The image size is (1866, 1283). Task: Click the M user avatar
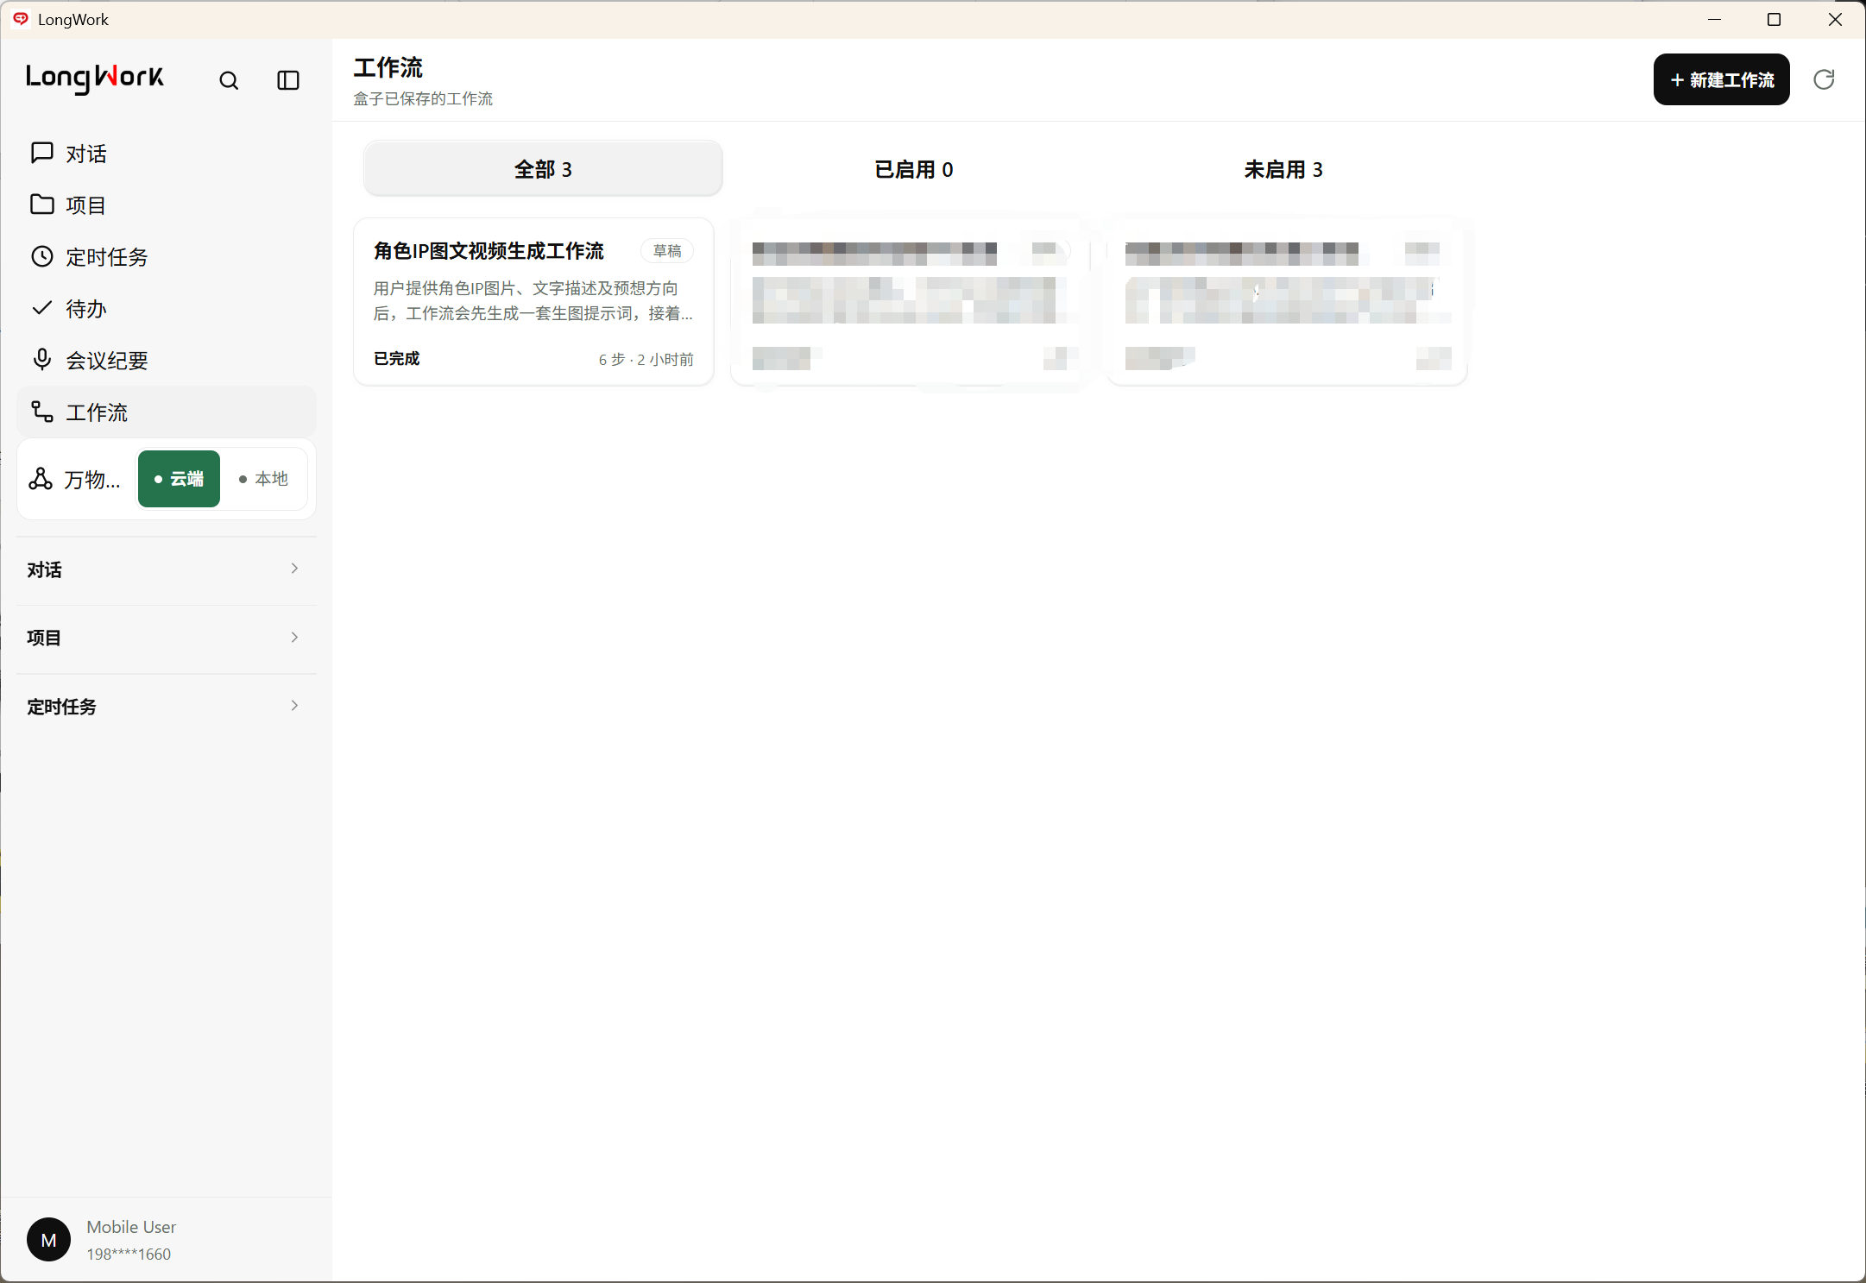click(x=49, y=1240)
